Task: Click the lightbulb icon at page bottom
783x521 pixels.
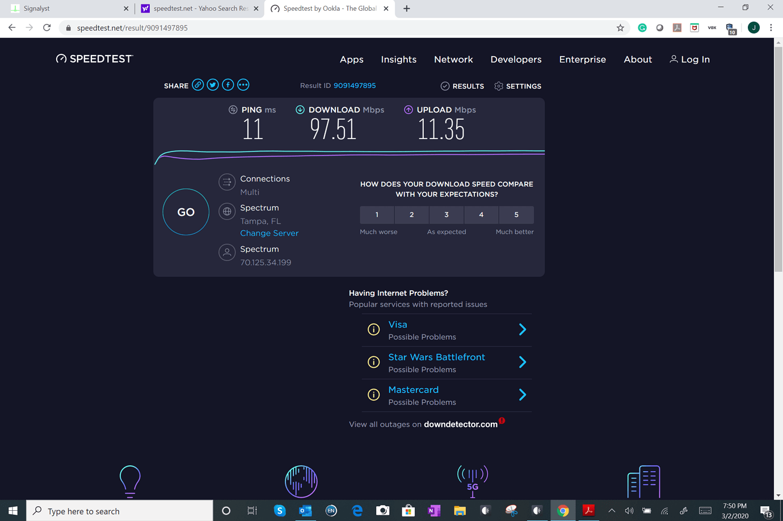Action: click(x=130, y=481)
